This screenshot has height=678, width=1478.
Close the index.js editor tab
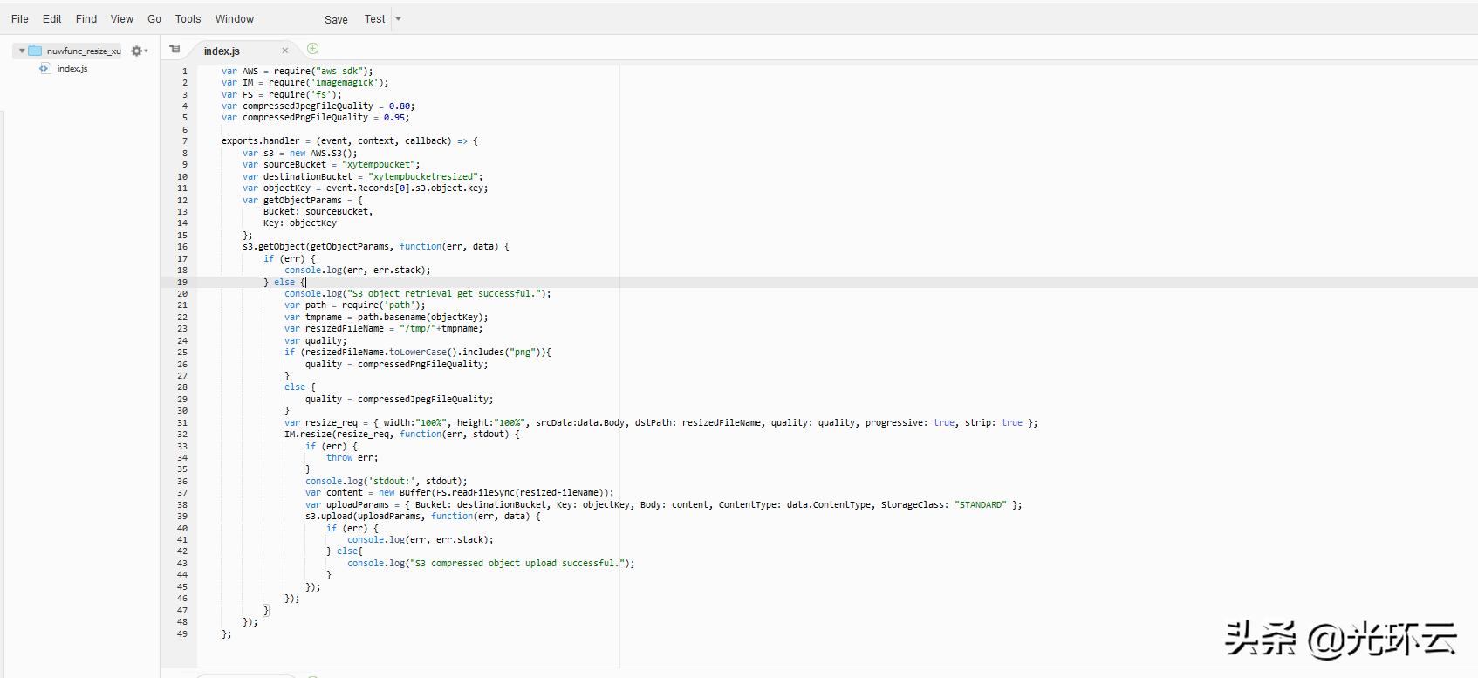click(x=284, y=51)
